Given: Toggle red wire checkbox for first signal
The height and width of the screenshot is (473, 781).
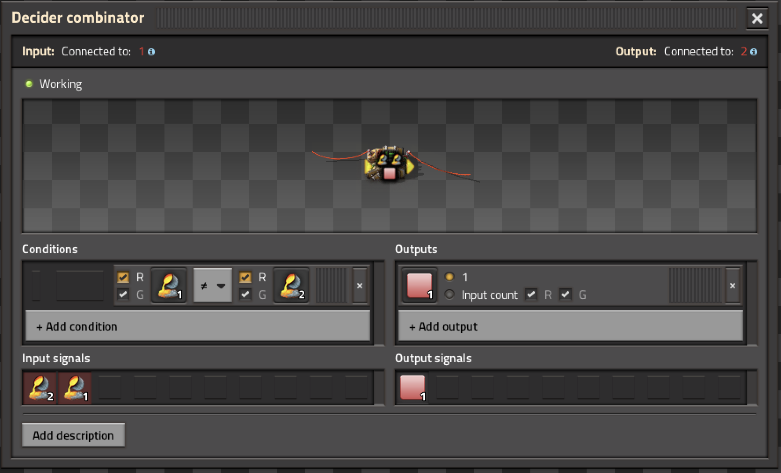Looking at the screenshot, I should coord(123,277).
